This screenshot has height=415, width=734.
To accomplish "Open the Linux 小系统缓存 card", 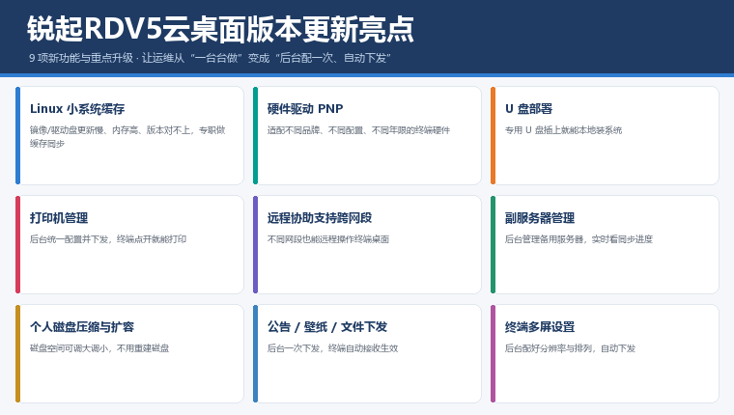I will (x=129, y=135).
